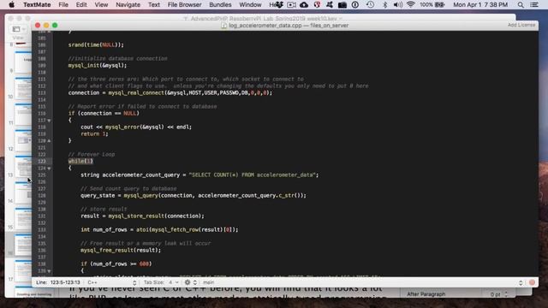Select Keynote slide 16 thumbnail
The height and width of the screenshot is (308, 548).
coord(23,245)
